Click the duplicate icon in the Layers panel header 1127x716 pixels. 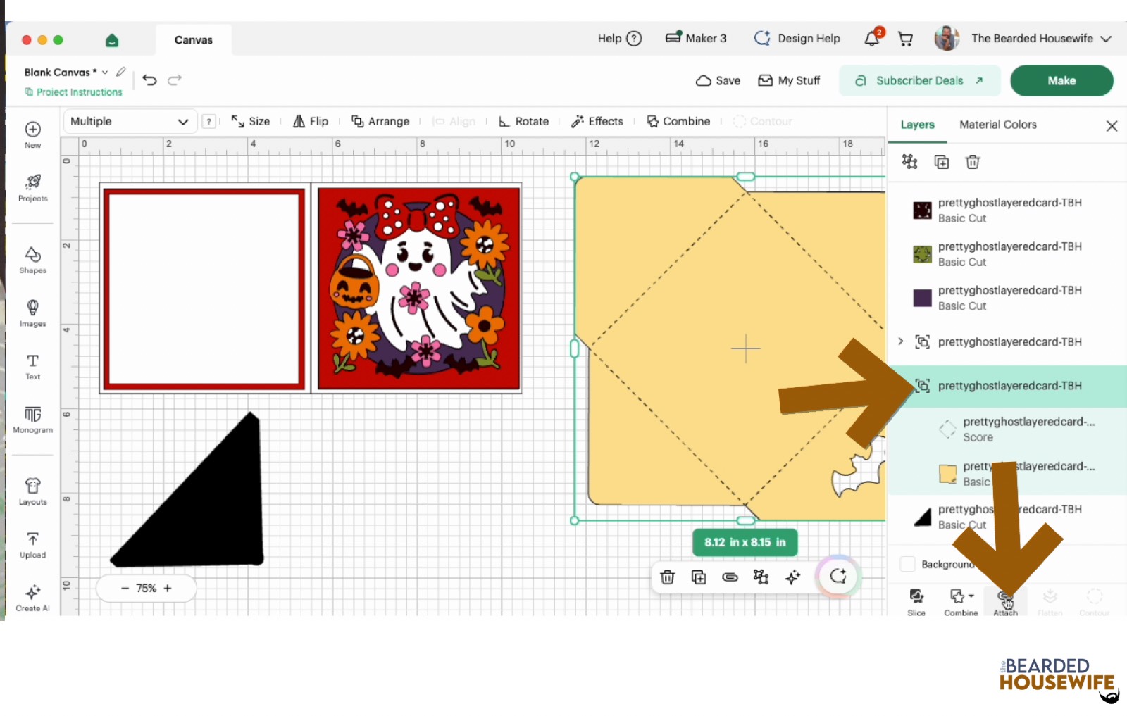pyautogui.click(x=941, y=162)
